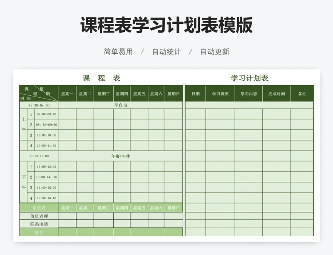333x255 pixels.
Task: Click 值班老师 cell under 星期二
Action: pyautogui.click(x=85, y=216)
